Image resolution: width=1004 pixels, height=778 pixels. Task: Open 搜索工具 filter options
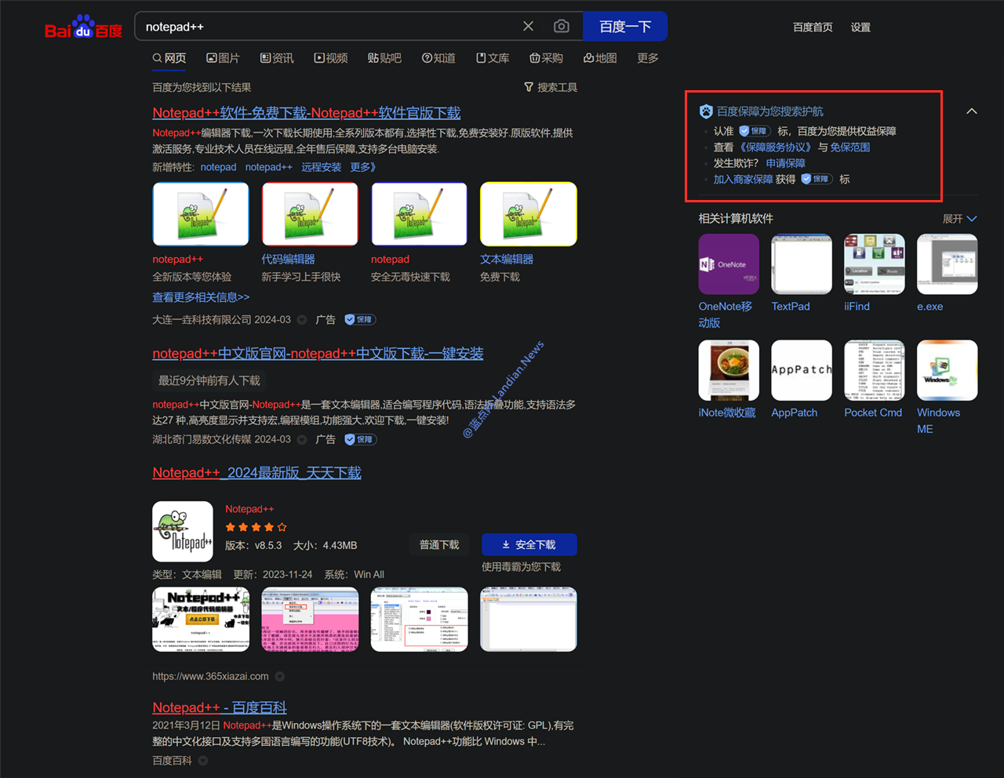(x=551, y=87)
